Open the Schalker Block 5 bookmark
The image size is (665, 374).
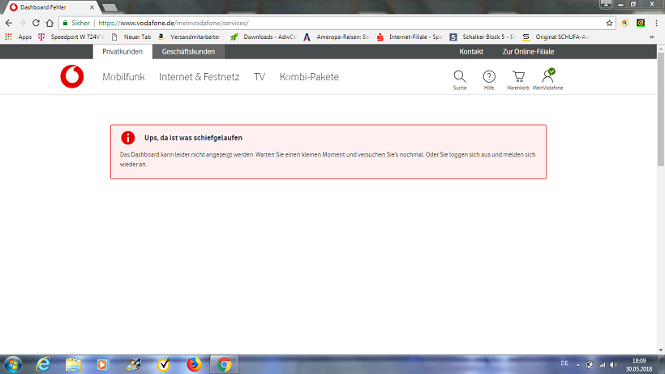(483, 37)
